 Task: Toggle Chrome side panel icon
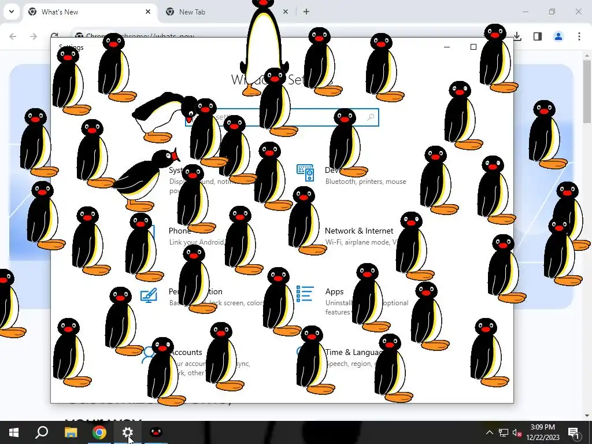[538, 36]
